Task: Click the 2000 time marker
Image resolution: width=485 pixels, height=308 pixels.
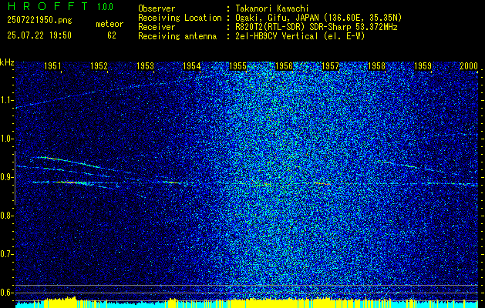Action: 469,65
